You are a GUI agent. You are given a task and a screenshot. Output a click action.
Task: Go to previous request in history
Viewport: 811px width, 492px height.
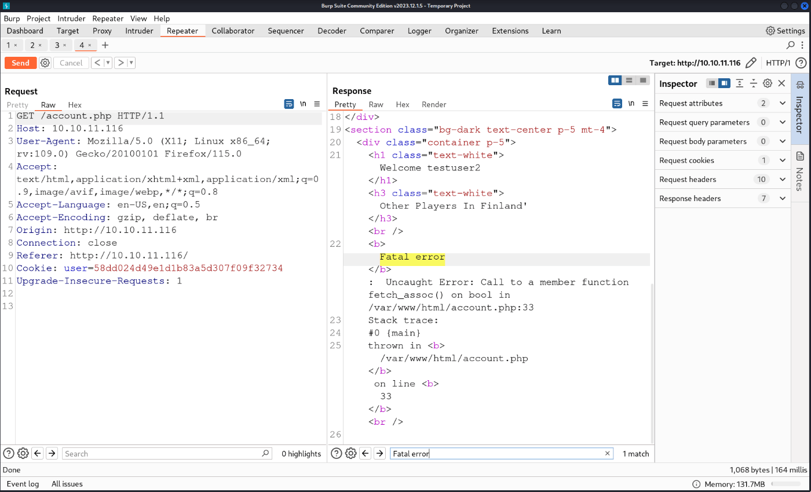(x=98, y=63)
